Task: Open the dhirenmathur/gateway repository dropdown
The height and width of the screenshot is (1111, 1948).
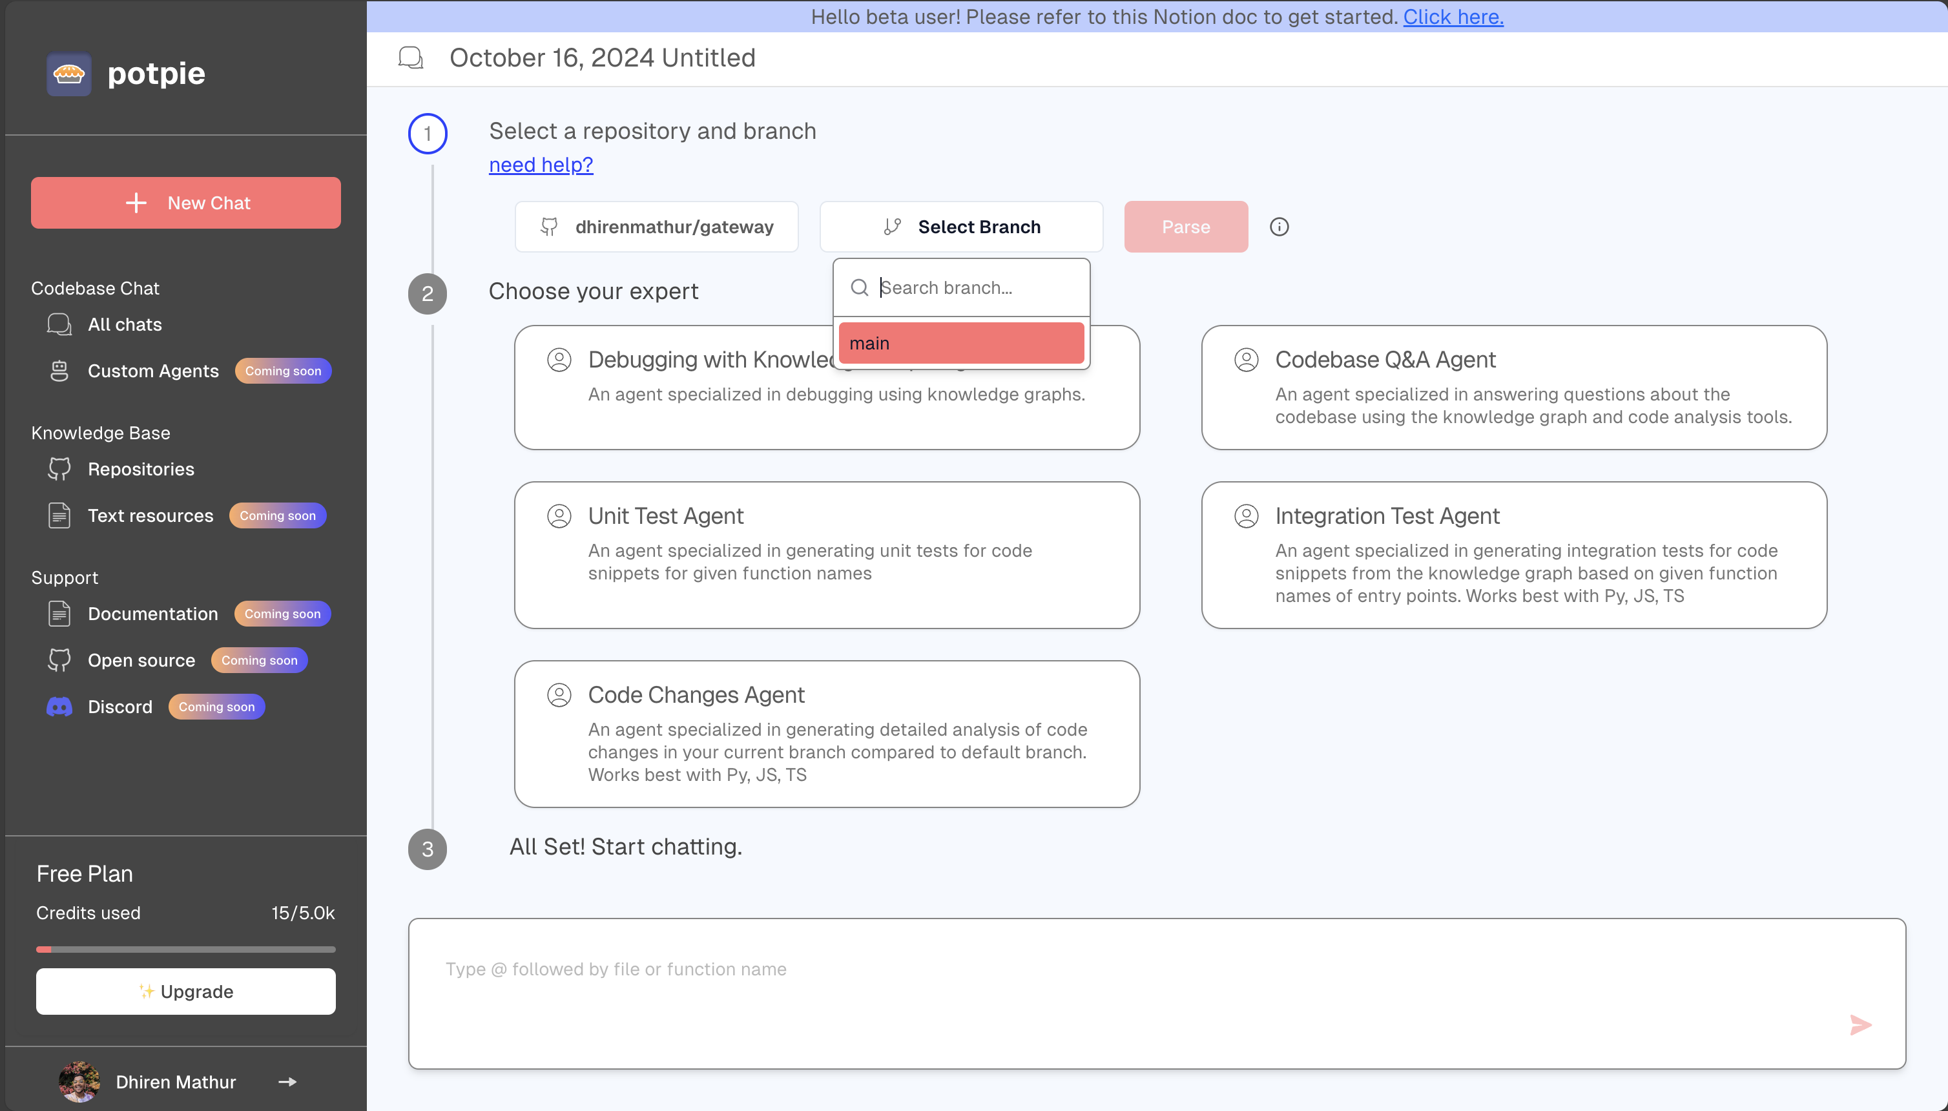Action: 656,227
